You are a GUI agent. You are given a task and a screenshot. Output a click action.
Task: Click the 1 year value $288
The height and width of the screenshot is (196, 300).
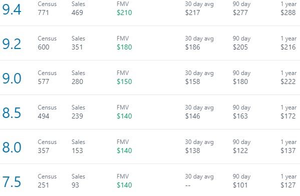[288, 12]
